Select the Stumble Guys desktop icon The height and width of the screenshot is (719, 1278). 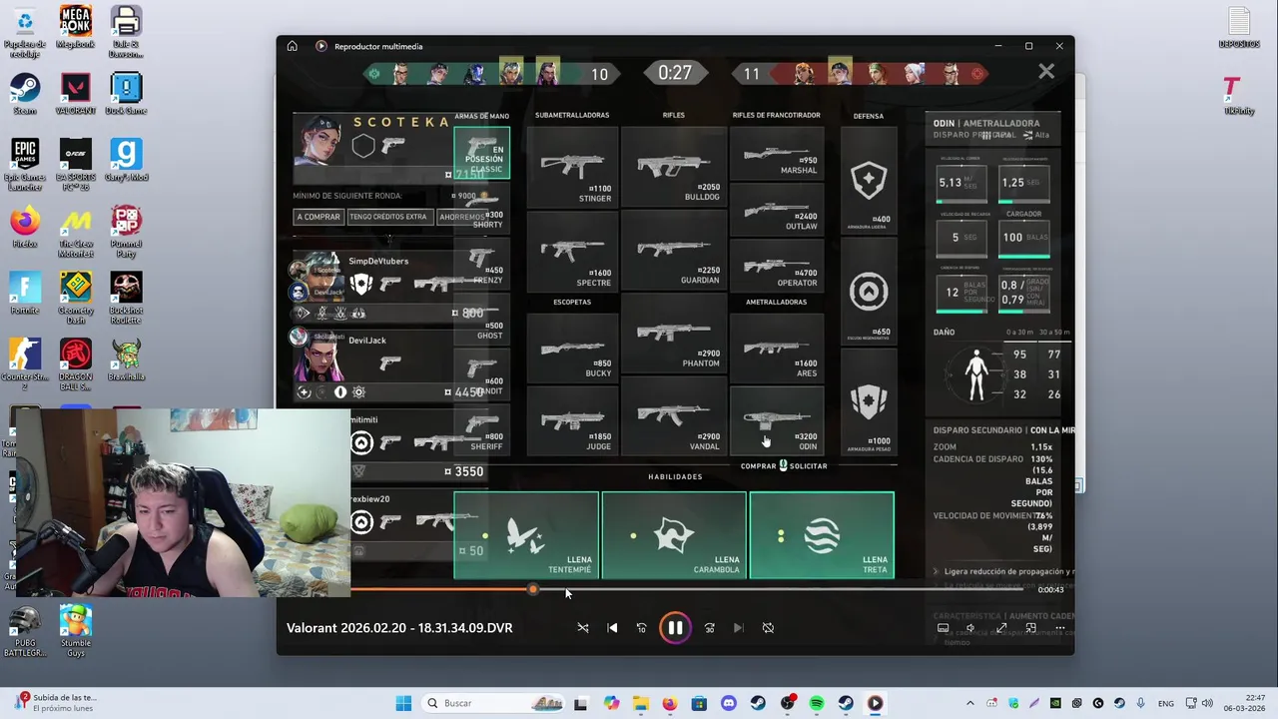[75, 631]
